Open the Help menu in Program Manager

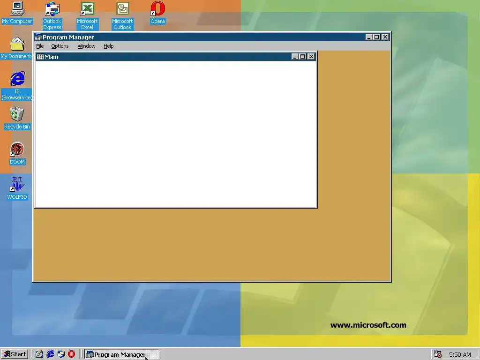[109, 46]
